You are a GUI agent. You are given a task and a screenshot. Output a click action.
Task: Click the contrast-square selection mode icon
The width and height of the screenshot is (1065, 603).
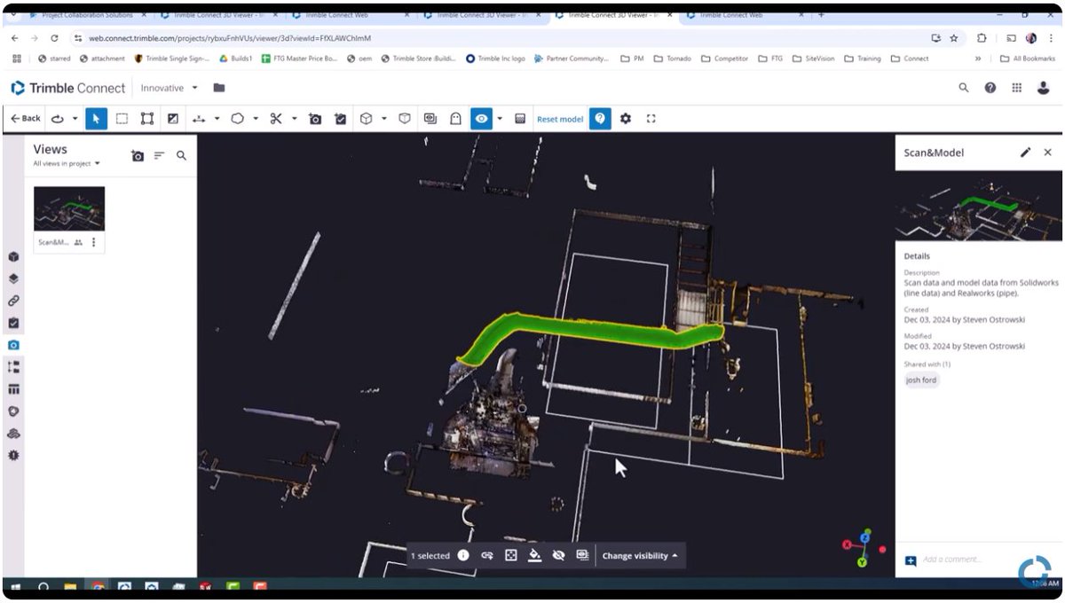click(173, 118)
